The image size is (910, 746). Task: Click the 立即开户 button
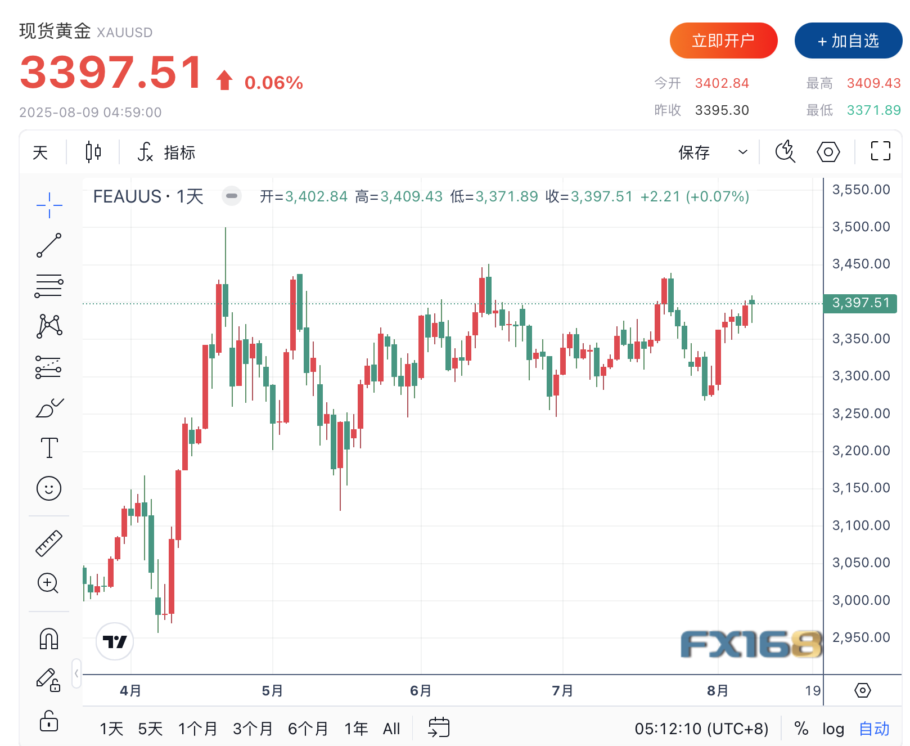723,41
